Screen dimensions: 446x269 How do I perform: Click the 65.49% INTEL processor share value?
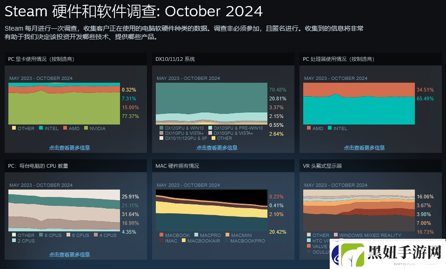[x=425, y=98]
